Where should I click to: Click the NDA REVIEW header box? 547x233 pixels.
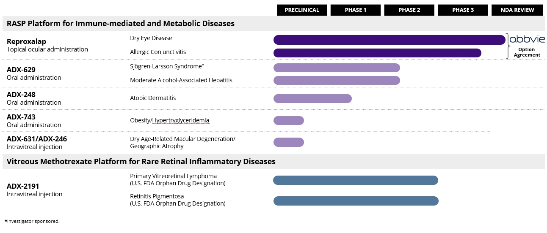pos(517,10)
